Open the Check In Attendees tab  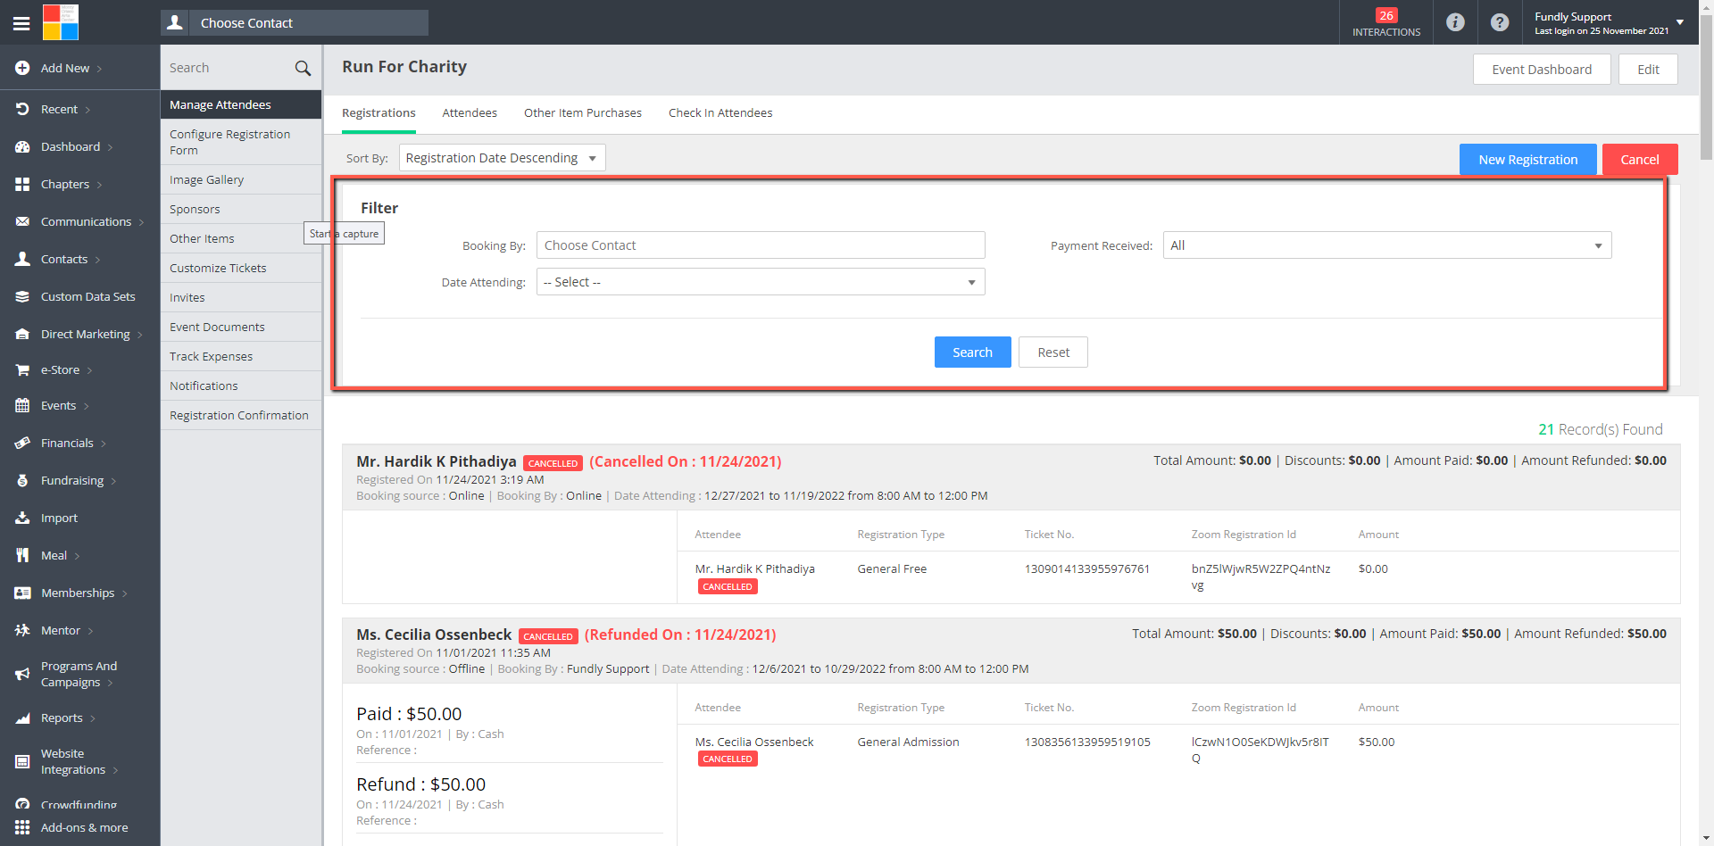pos(720,112)
